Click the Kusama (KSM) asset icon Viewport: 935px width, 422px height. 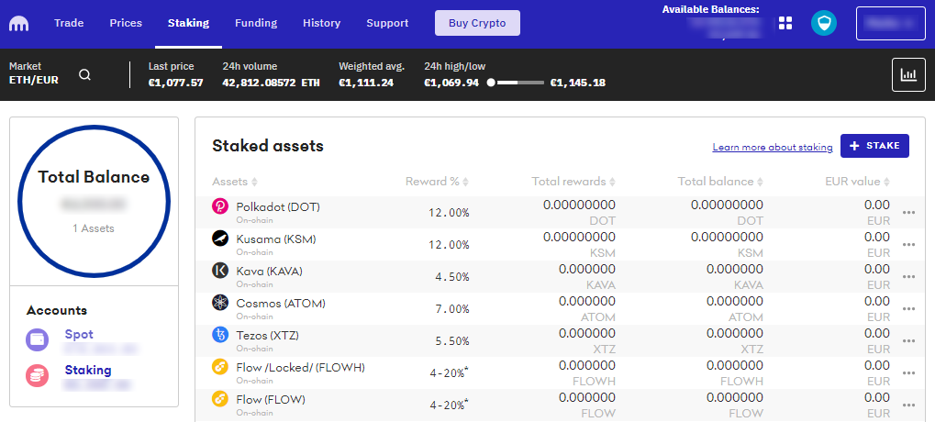[x=220, y=239]
